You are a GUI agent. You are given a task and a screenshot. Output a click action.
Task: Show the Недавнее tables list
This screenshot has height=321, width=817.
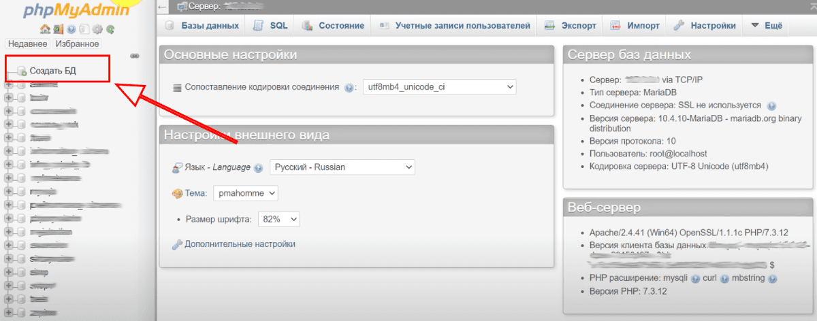pos(27,44)
